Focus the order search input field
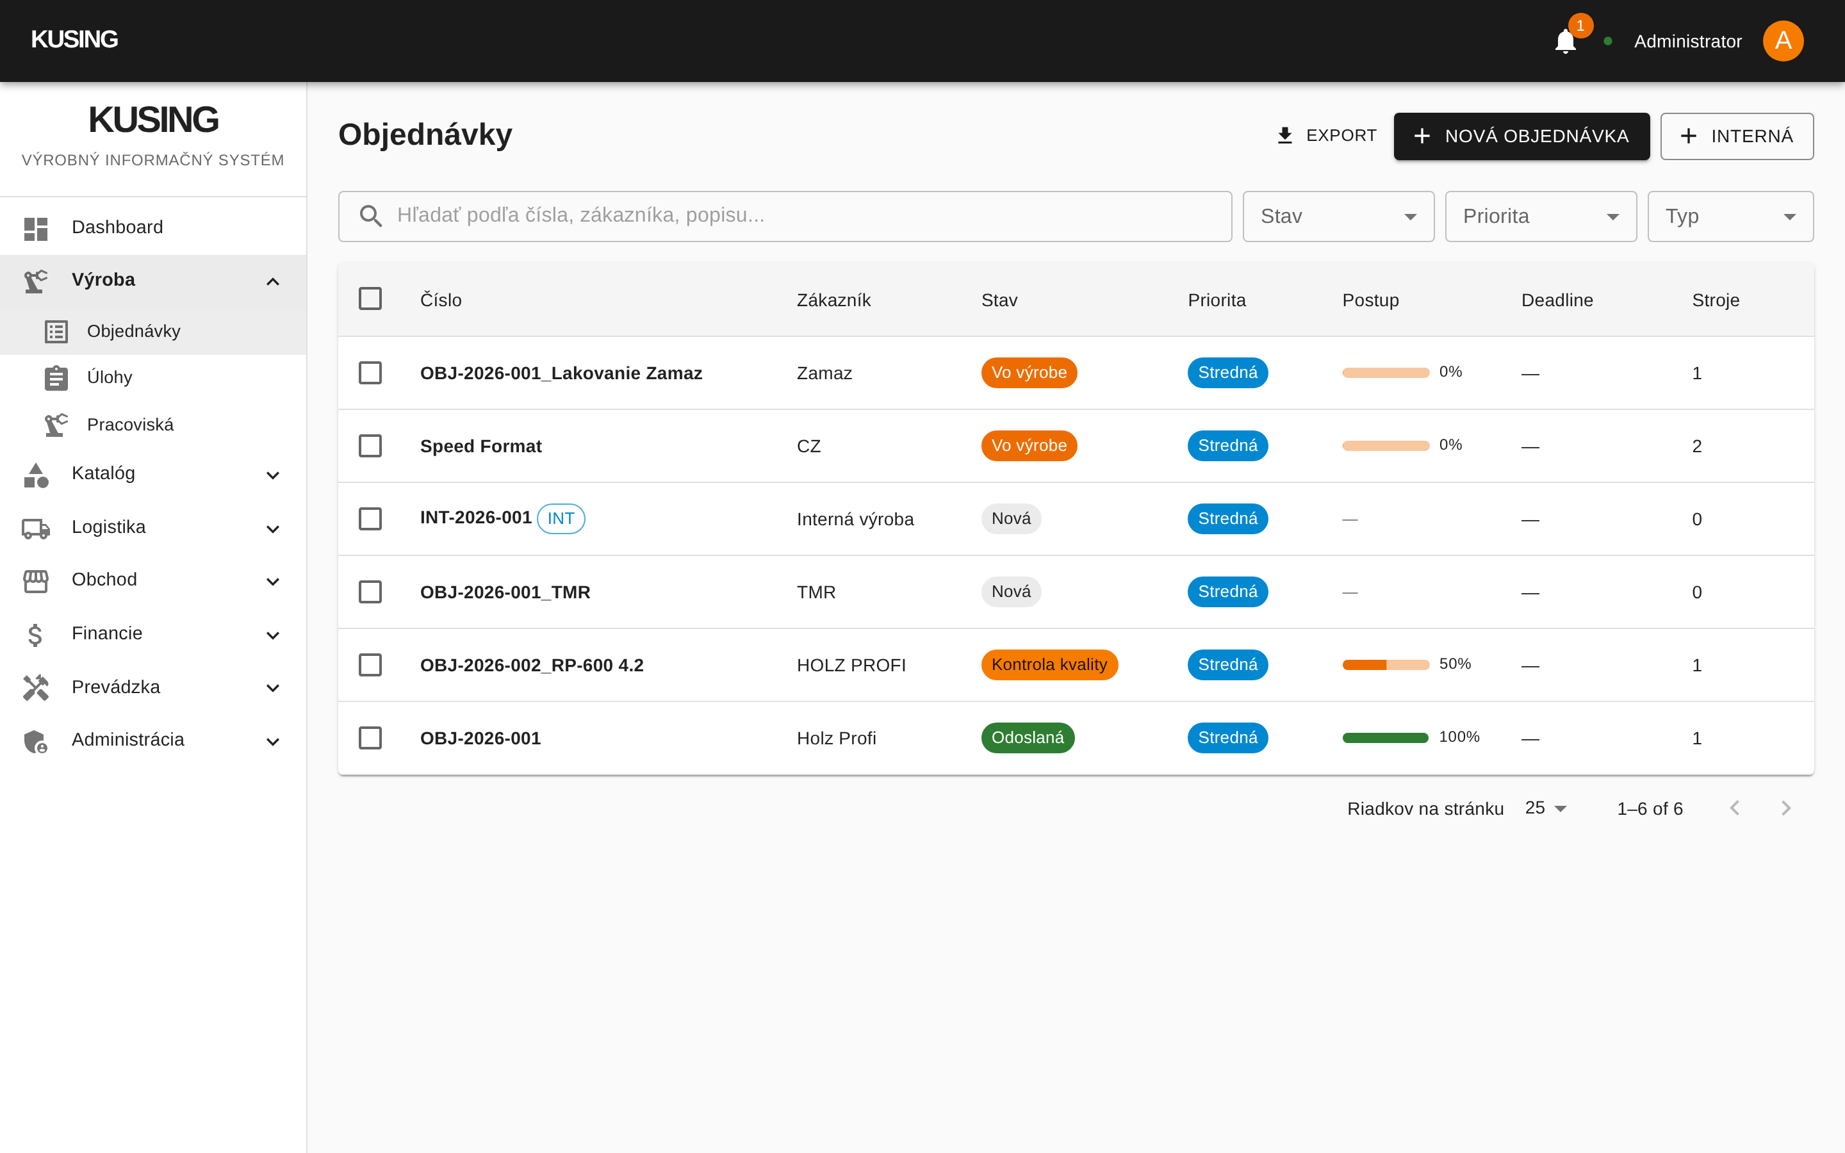 pyautogui.click(x=785, y=217)
